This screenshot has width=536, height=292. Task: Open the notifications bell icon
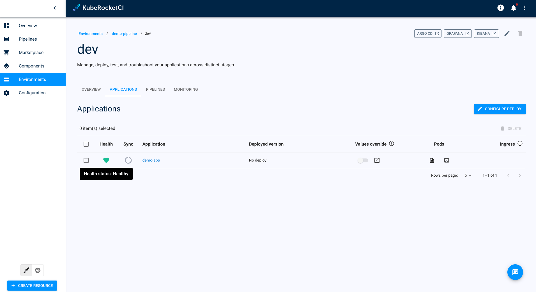point(513,8)
